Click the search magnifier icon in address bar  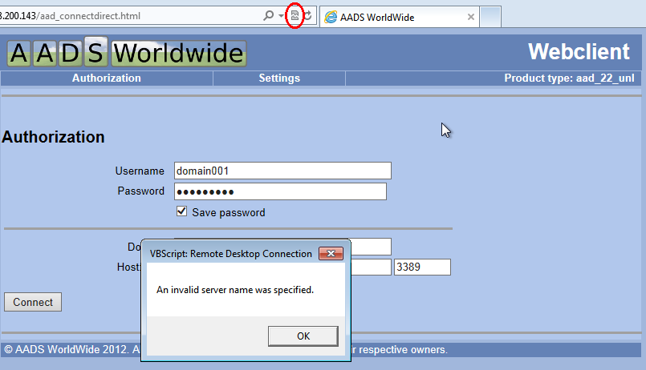click(268, 17)
